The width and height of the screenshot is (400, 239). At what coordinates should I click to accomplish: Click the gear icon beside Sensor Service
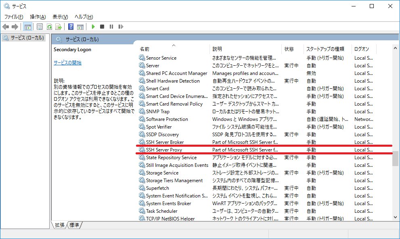142,58
